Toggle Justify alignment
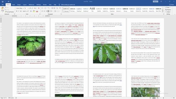The height and width of the screenshot is (99, 176). pyautogui.click(x=48, y=11)
